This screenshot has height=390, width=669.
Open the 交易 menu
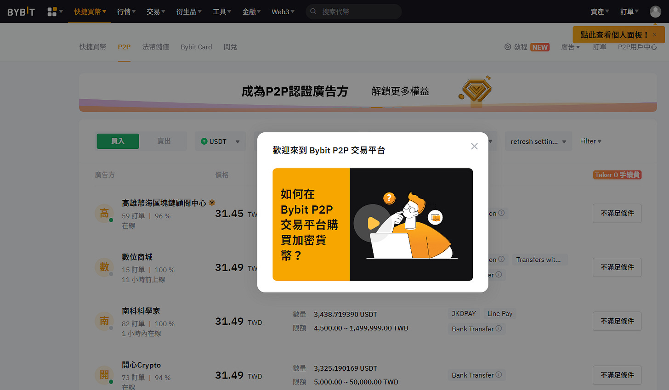156,11
